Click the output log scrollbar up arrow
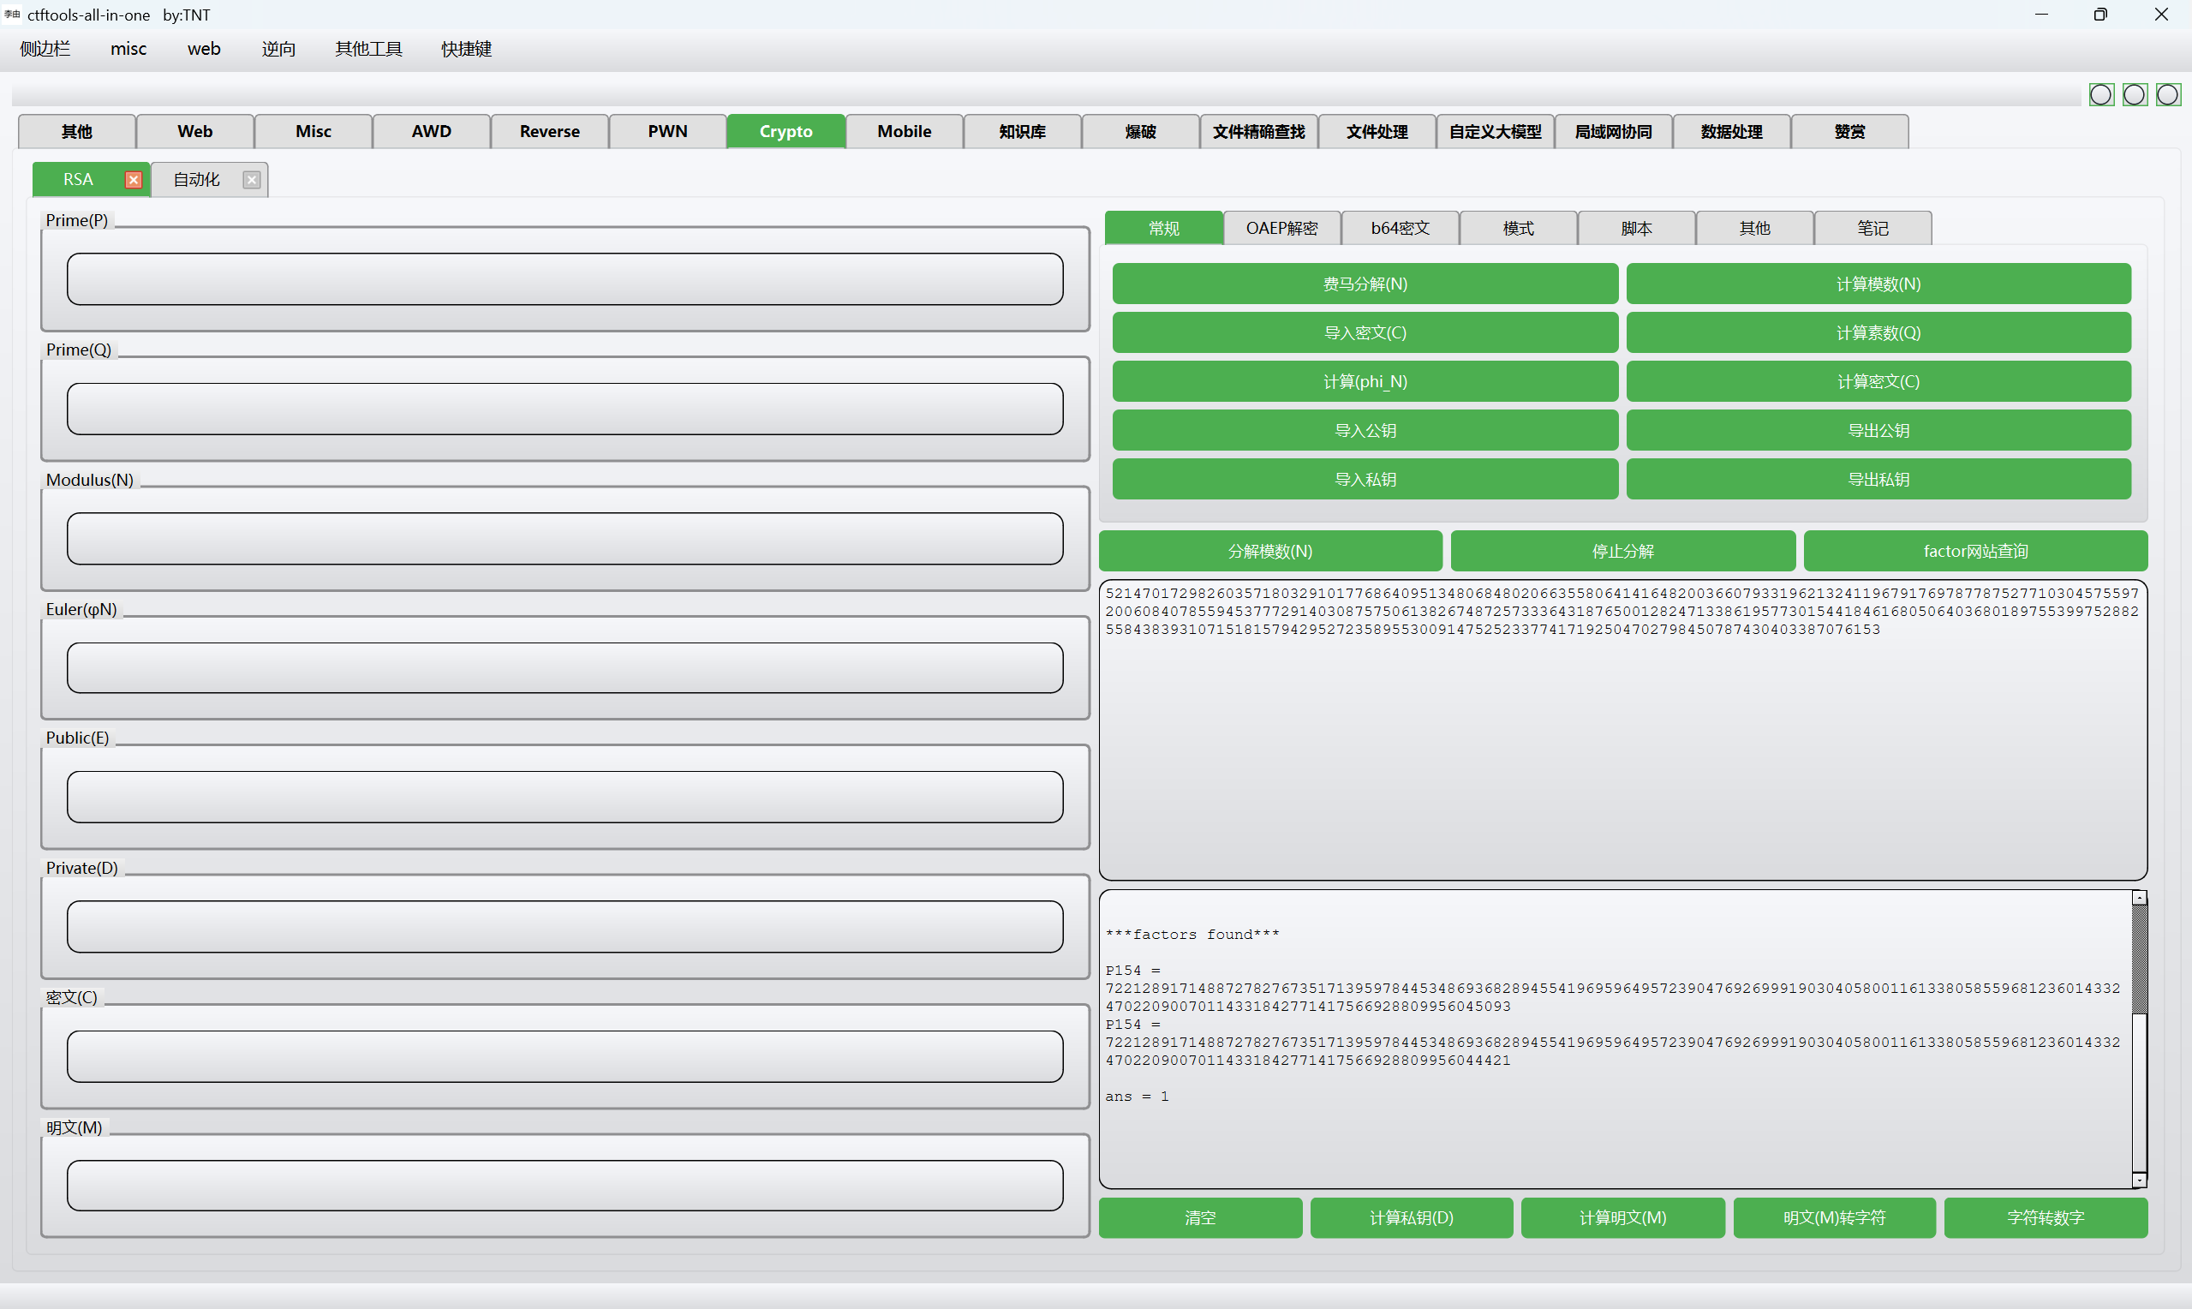Screen dimensions: 2192x1309 [2139, 898]
